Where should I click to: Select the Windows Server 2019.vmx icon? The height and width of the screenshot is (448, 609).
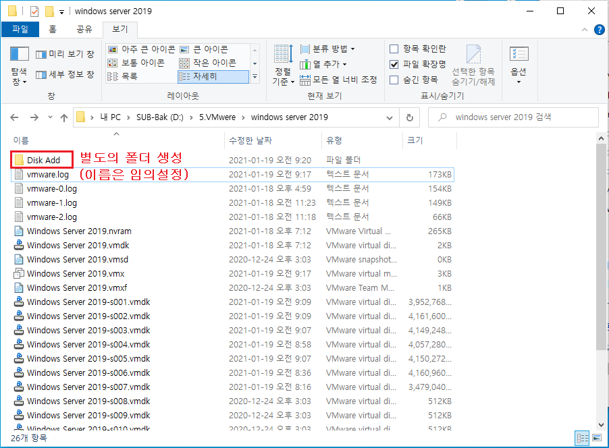[x=18, y=273]
